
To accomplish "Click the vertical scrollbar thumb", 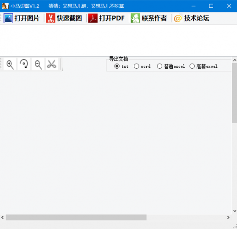I will click(235, 93).
